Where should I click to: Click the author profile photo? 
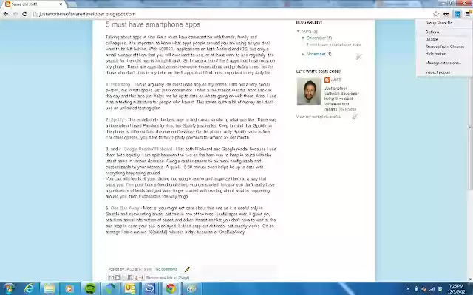click(x=309, y=91)
